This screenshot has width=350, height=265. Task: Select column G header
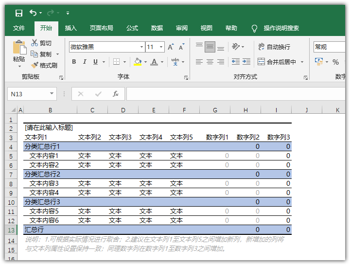215,110
